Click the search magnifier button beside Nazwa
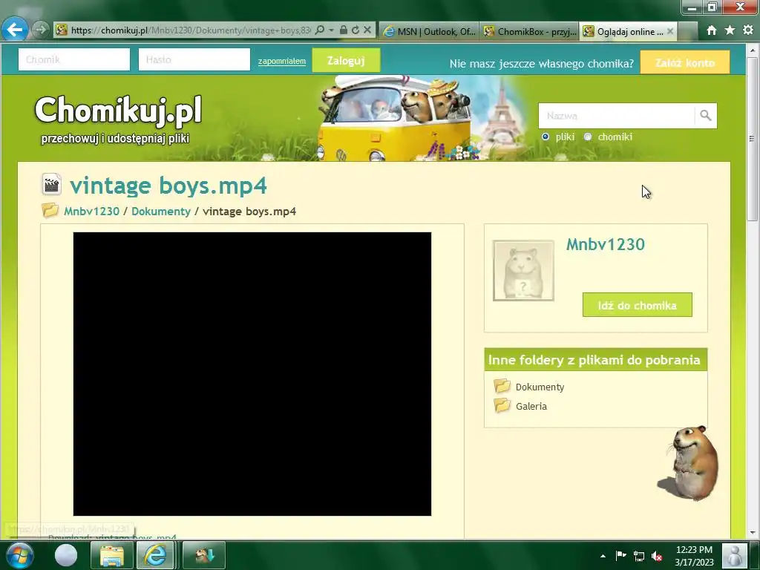The height and width of the screenshot is (570, 760). point(705,115)
